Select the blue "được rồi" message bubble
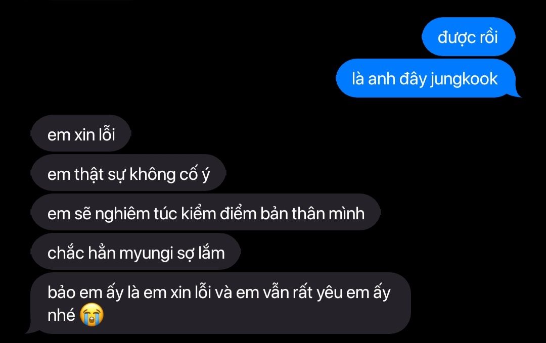 (468, 37)
